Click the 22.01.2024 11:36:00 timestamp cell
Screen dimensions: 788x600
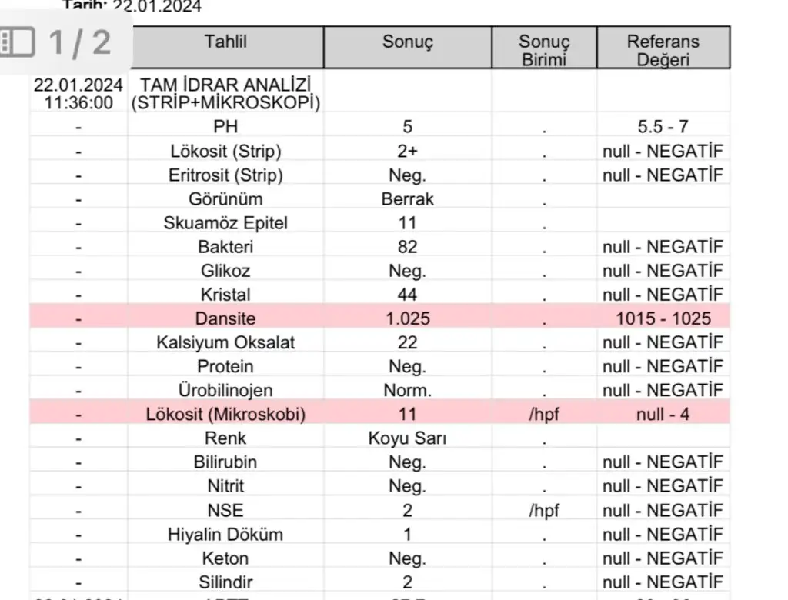pos(78,94)
